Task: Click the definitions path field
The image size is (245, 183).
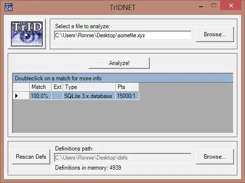Action: (x=122, y=158)
